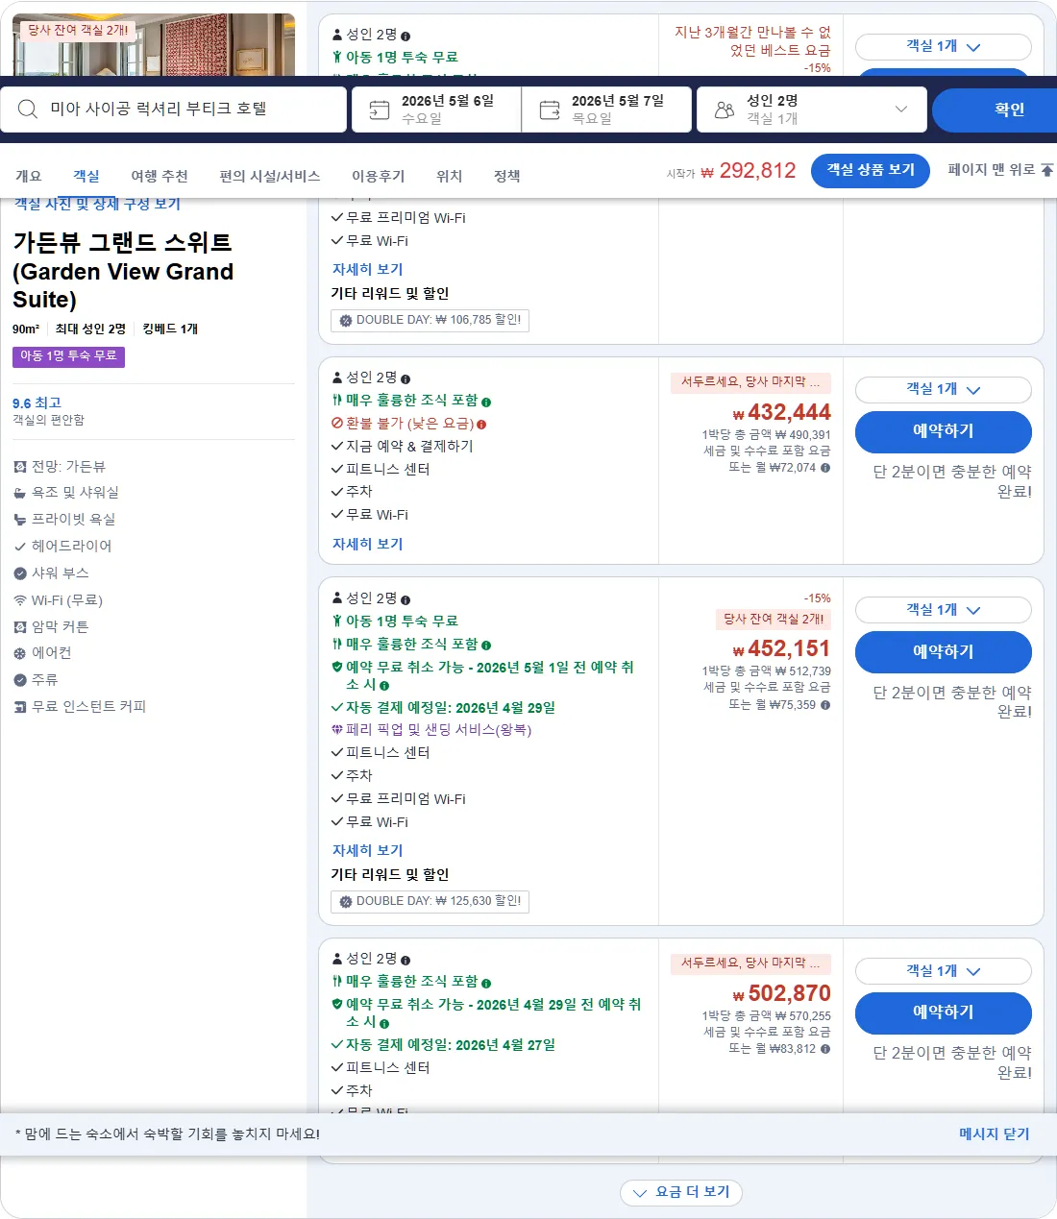This screenshot has height=1219, width=1057.
Task: Click info icon by 성인 2명 in ₩452,151 offer
Action: [406, 599]
